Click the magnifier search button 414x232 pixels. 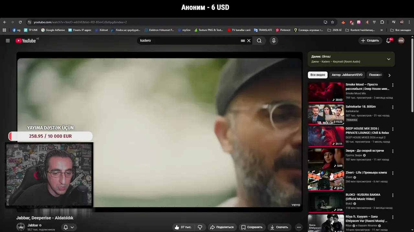(x=259, y=41)
